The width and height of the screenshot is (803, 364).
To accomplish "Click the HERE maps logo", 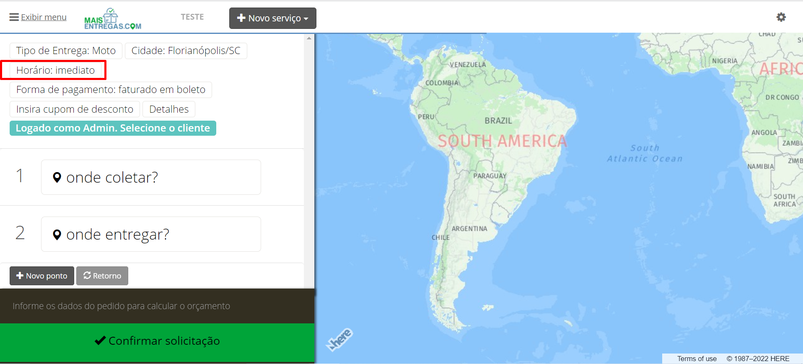I will [339, 339].
